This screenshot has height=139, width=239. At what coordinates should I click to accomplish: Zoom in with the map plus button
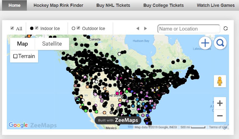point(220,103)
